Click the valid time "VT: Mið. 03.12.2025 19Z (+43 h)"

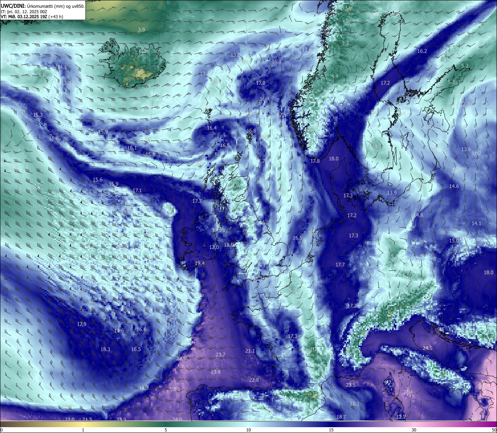(32, 17)
